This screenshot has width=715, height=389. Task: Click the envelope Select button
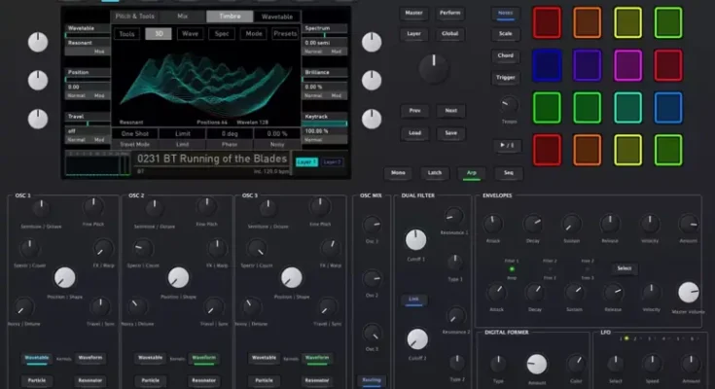[624, 268]
